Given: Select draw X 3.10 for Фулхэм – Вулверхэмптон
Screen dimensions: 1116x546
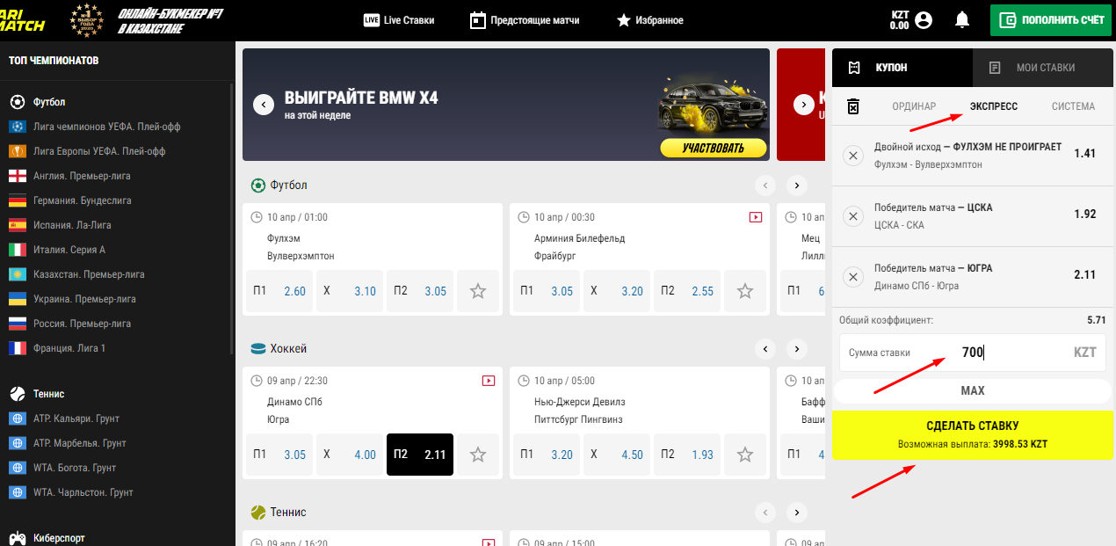Looking at the screenshot, I should click(350, 291).
